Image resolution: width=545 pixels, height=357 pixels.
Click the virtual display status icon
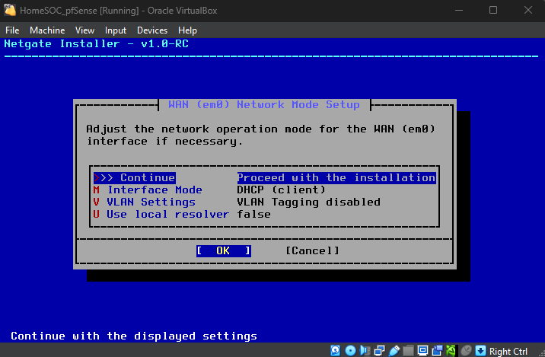pyautogui.click(x=422, y=351)
